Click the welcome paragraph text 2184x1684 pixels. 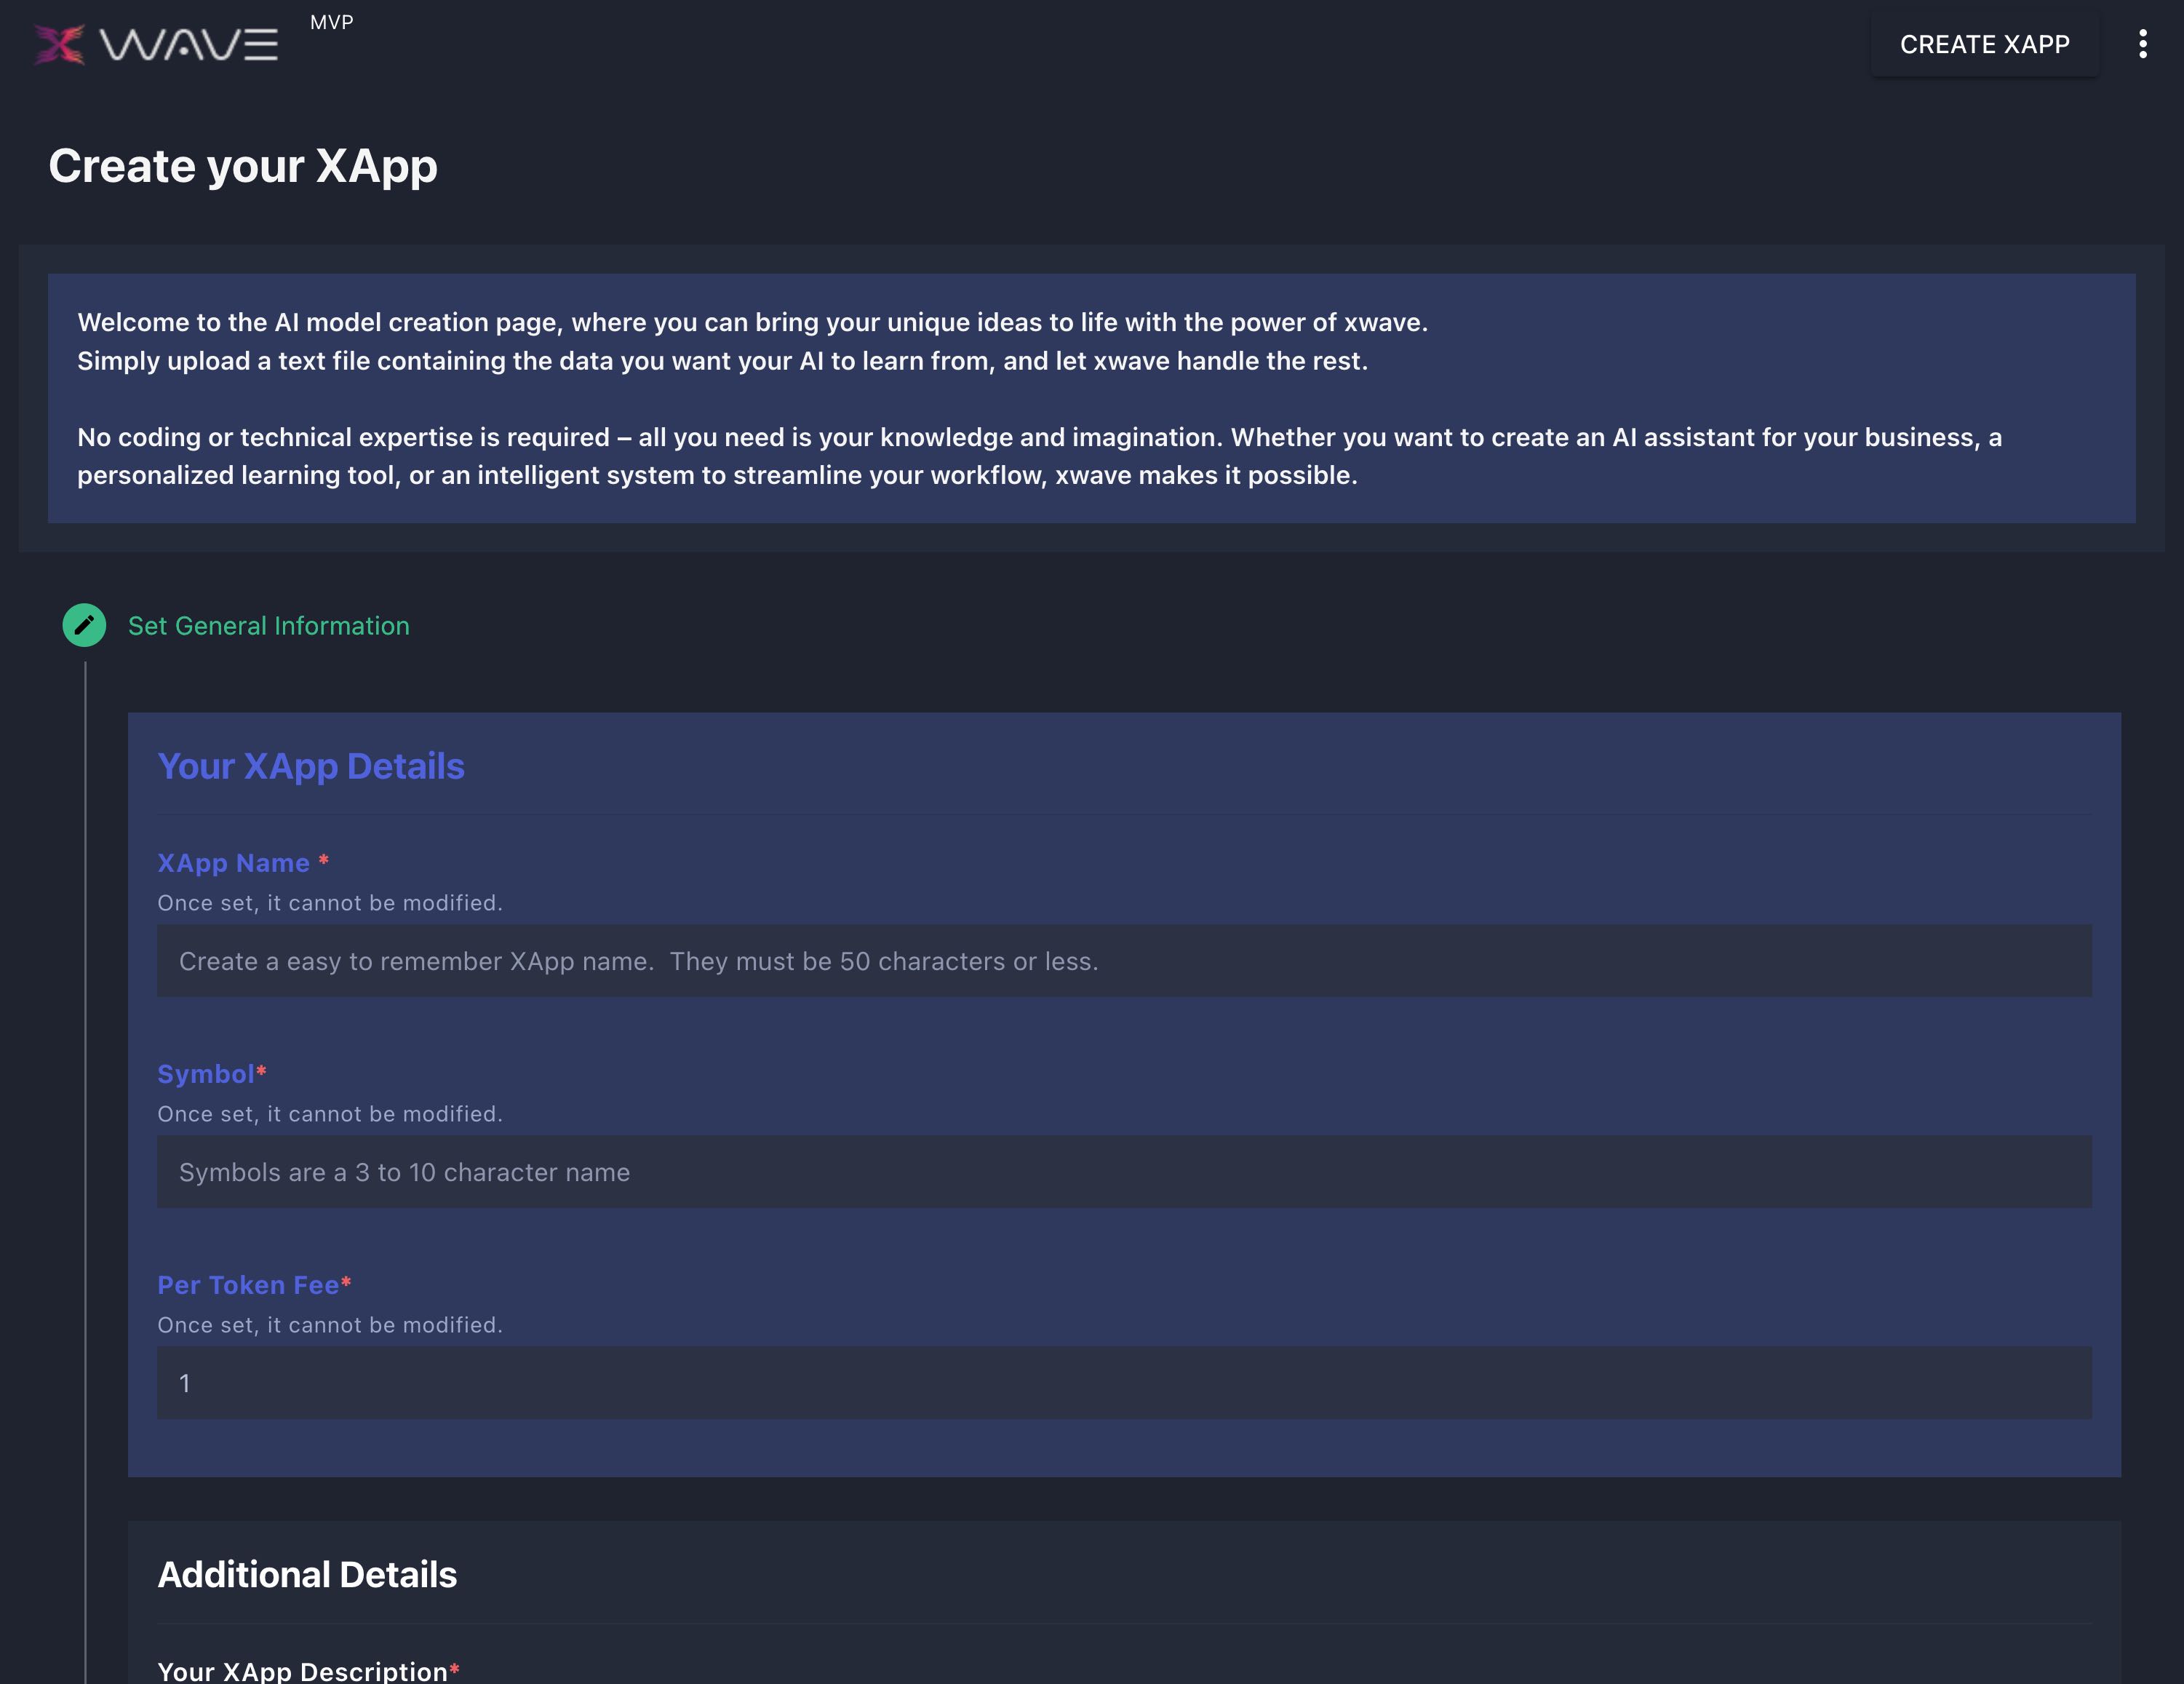752,341
